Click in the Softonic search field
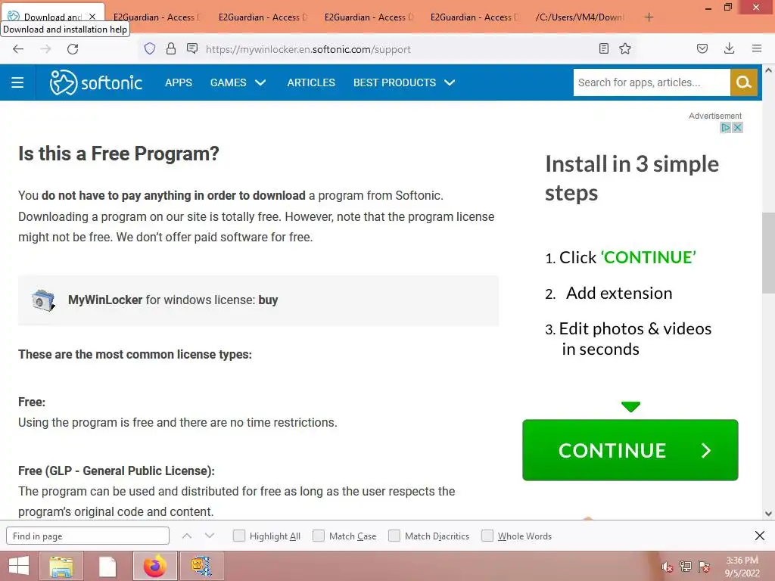 (652, 82)
